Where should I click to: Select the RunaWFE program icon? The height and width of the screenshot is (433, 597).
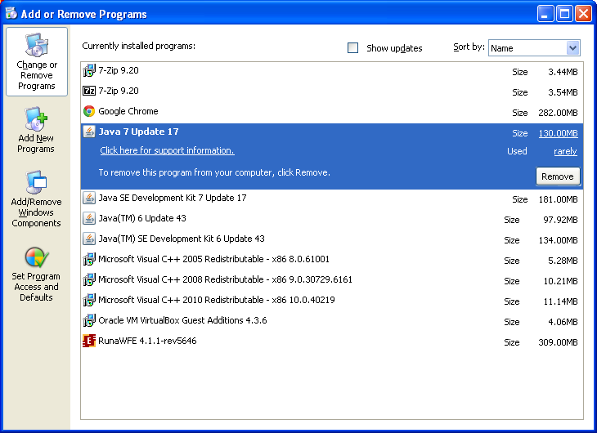click(89, 341)
